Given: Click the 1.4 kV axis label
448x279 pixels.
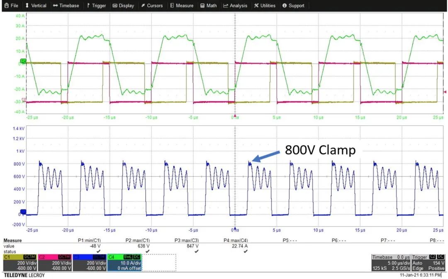Looking at the screenshot, I should point(19,128).
